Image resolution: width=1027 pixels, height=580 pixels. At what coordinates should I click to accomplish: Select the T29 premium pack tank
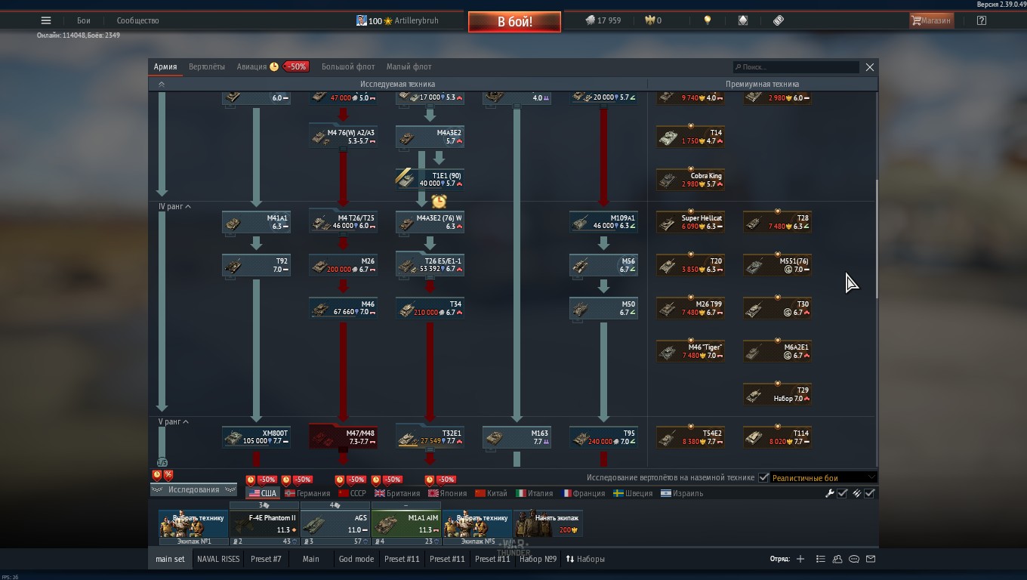coord(777,394)
